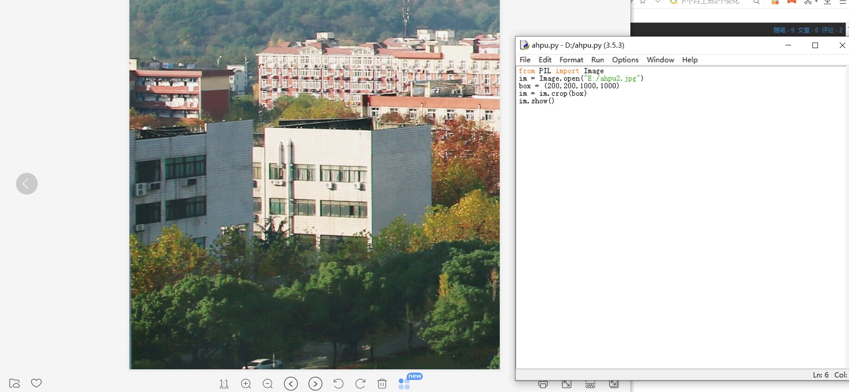Image resolution: width=849 pixels, height=392 pixels.
Task: Click the 'box = (200,200,1000,1000)' line
Action: (x=569, y=86)
